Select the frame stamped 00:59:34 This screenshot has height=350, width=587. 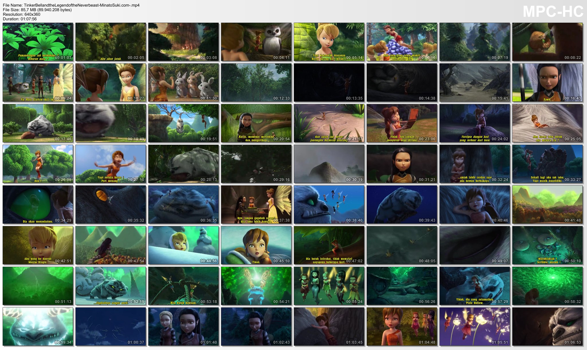tap(38, 327)
